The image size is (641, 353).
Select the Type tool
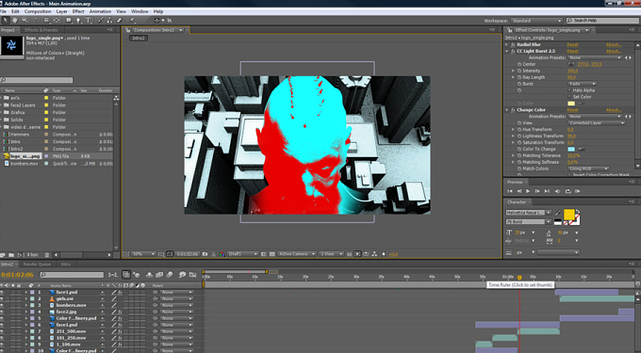click(88, 20)
